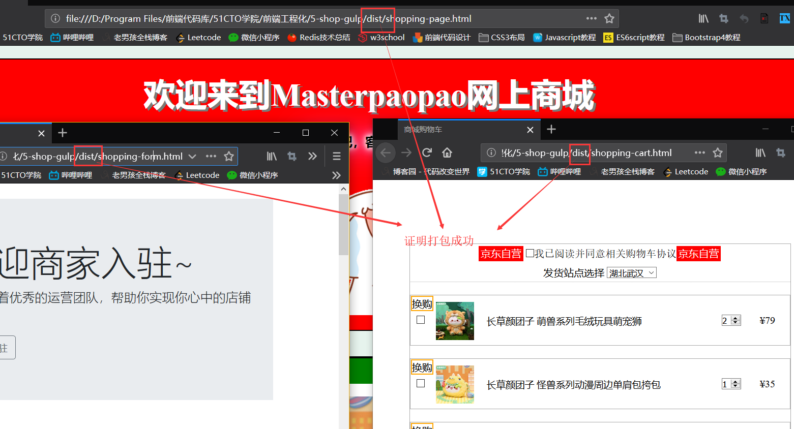Reload the shopping-cart page
This screenshot has width=794, height=429.
[x=427, y=152]
